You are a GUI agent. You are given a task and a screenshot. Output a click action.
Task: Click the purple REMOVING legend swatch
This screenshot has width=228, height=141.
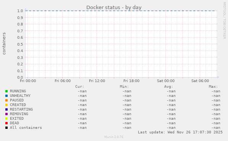tap(6, 114)
